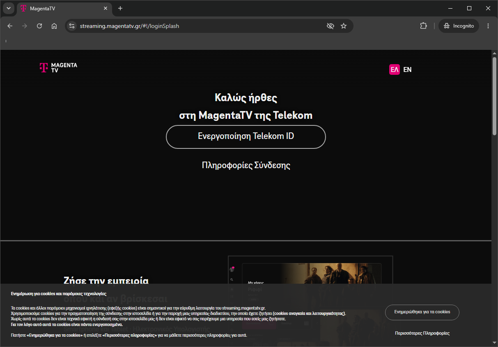
Task: Open Chrome's three-dot menu
Action: (488, 26)
